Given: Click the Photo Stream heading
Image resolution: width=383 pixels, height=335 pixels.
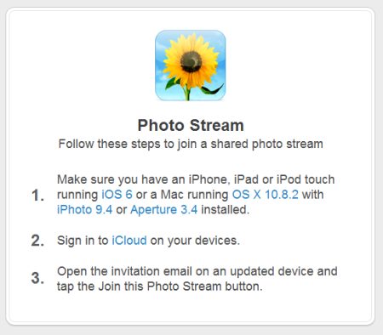Looking at the screenshot, I should coord(191,125).
